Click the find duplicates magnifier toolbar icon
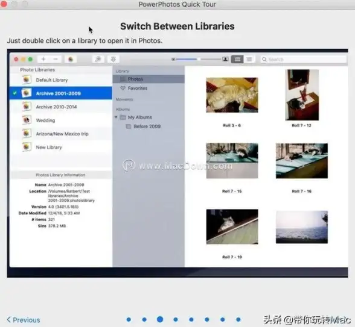Screen dimensions: 355x327 (x=98, y=59)
